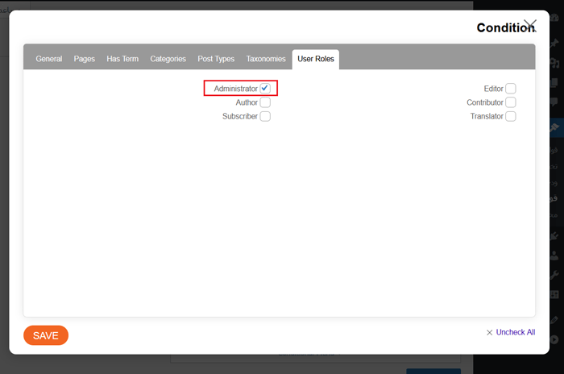Tick the Author role checkbox
Screen dimensions: 564x374
265,102
